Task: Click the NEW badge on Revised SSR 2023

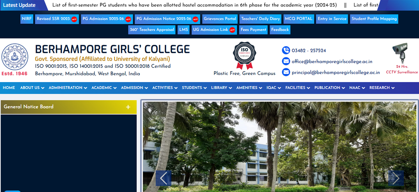Action: [74, 19]
